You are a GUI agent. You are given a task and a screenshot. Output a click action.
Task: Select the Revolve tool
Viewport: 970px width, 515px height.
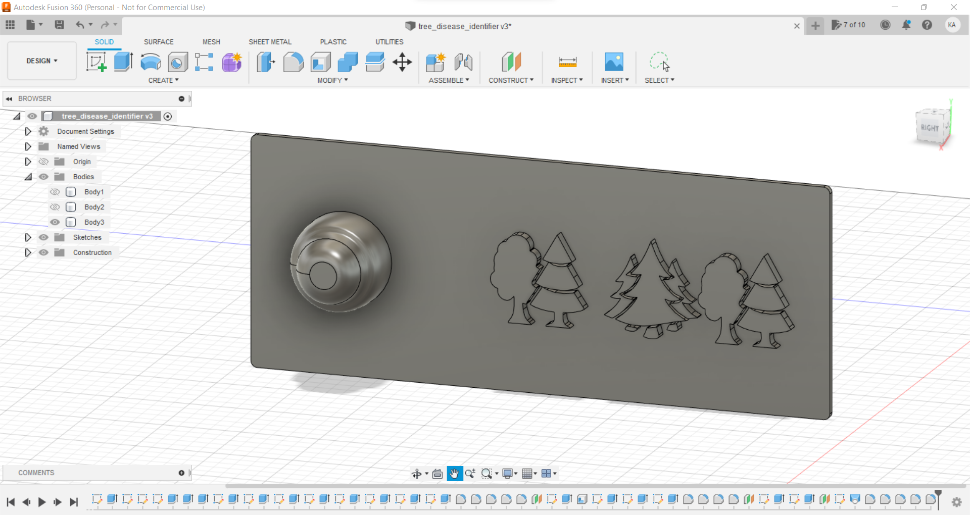[x=151, y=62]
